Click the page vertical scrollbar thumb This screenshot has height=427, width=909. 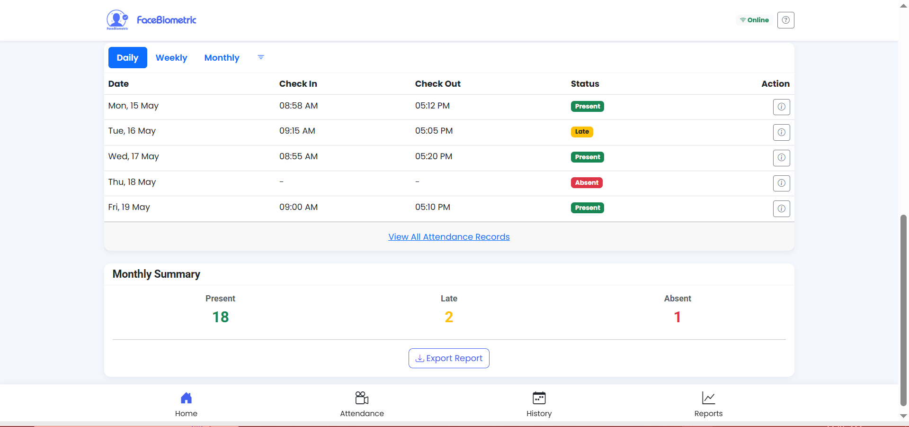(903, 310)
